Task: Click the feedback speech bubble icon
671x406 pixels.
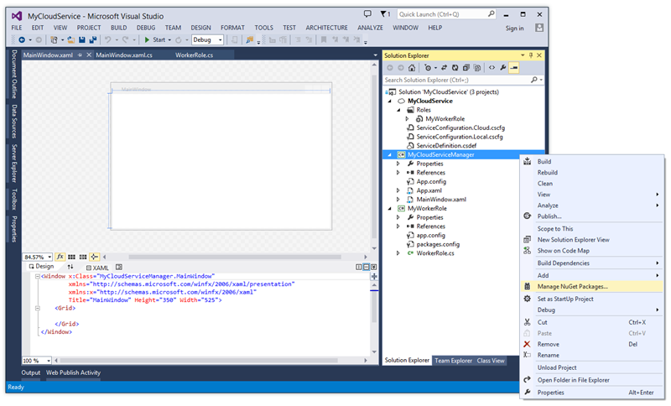Action: click(367, 14)
